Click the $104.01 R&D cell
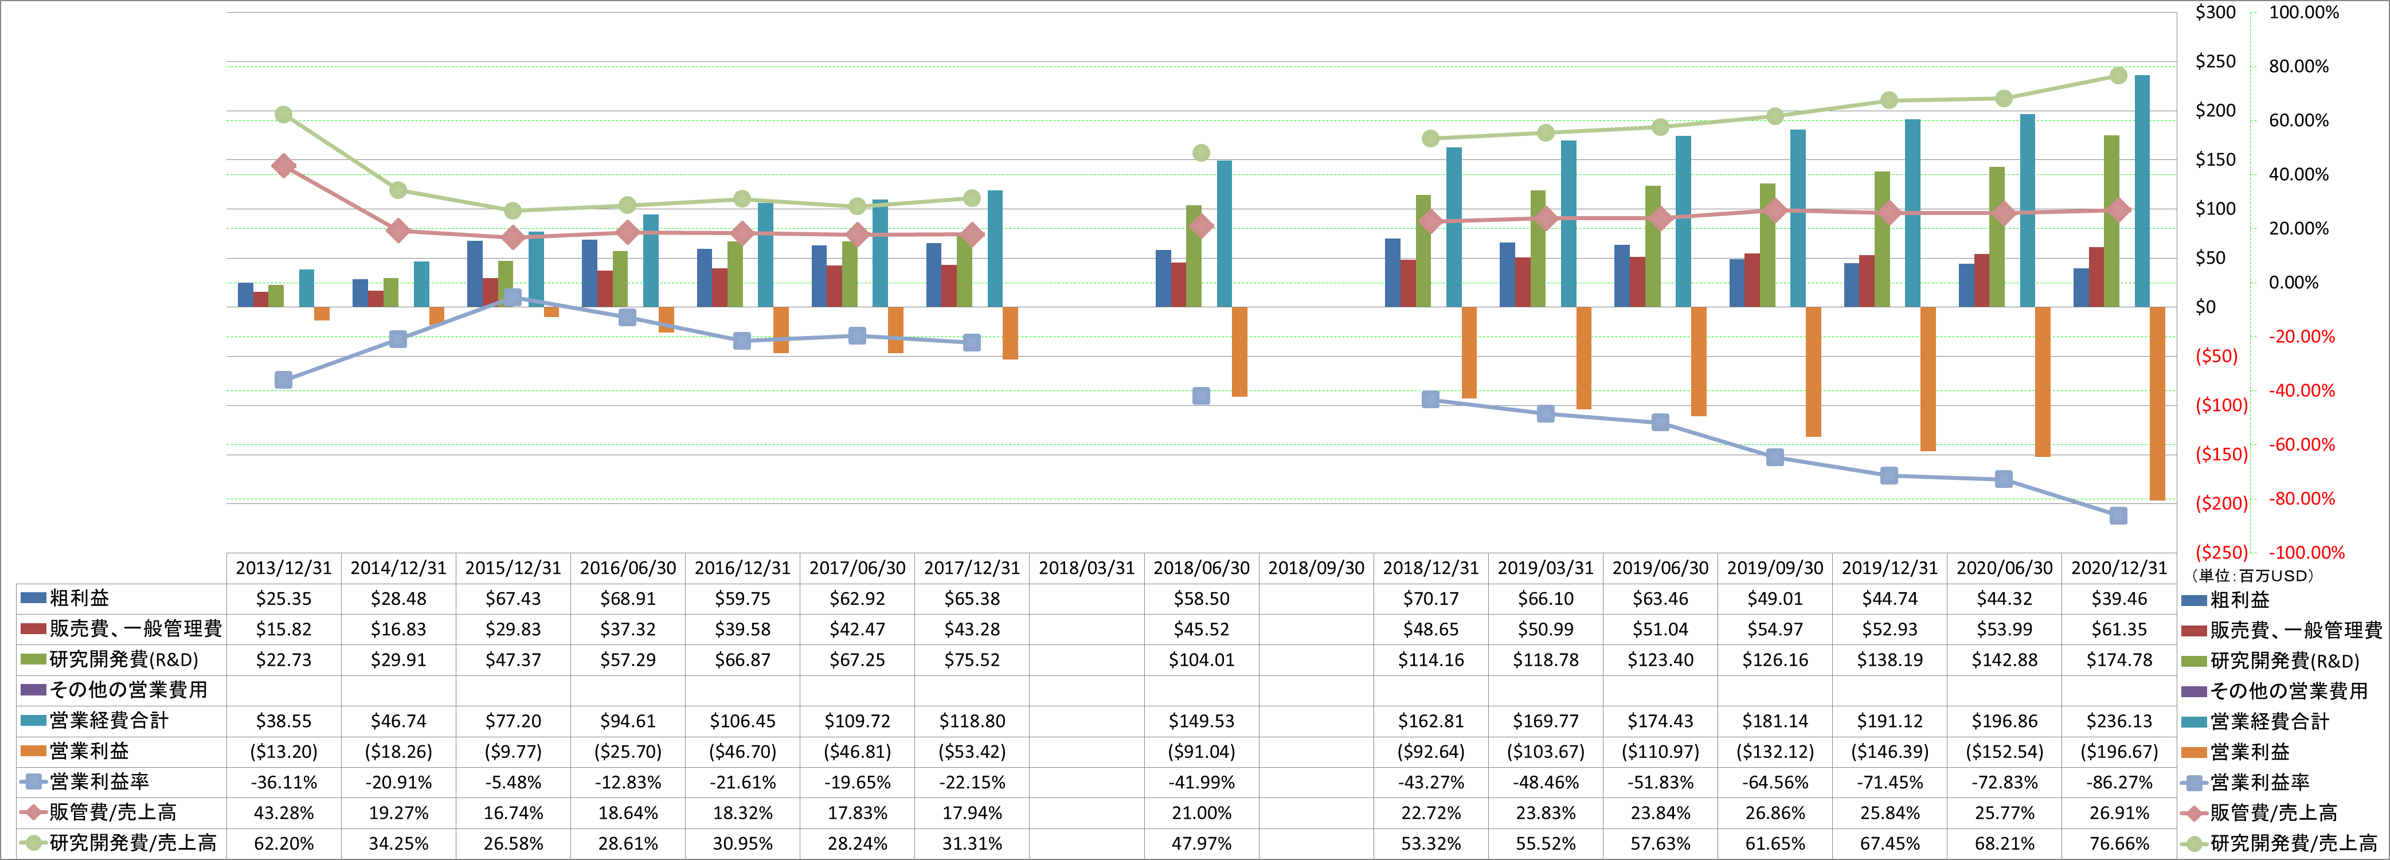 tap(1202, 659)
